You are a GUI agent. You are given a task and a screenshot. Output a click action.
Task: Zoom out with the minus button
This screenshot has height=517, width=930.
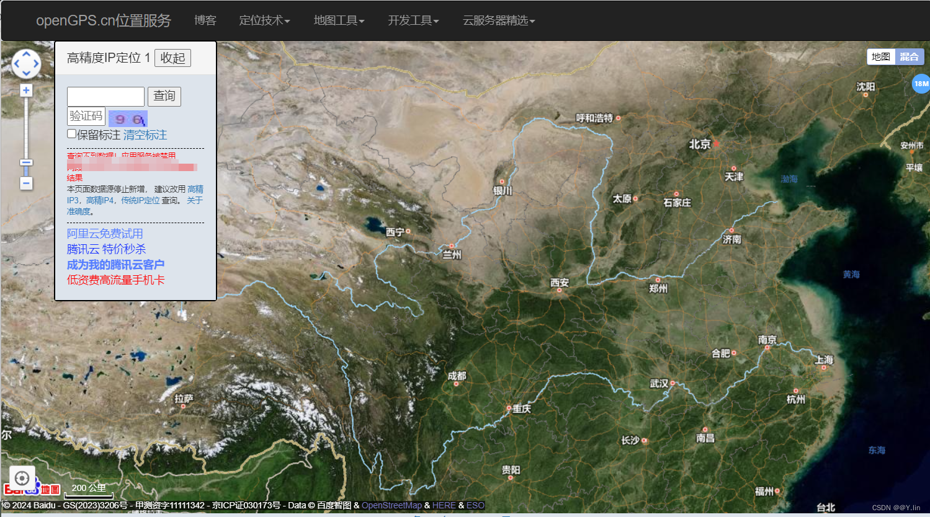(x=26, y=183)
